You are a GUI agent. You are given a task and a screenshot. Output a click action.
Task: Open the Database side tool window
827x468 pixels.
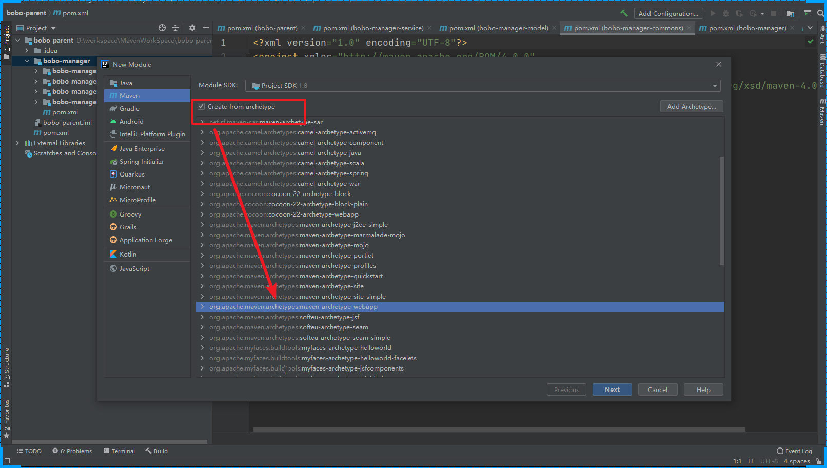(822, 70)
